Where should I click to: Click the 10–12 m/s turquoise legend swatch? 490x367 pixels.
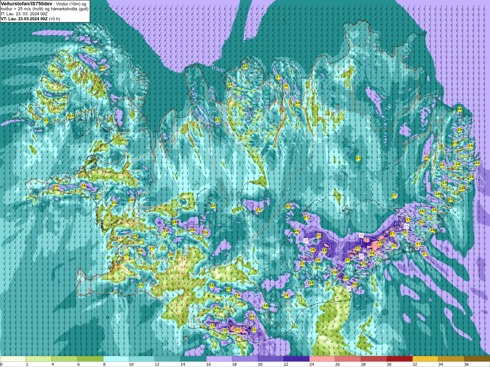pyautogui.click(x=142, y=359)
